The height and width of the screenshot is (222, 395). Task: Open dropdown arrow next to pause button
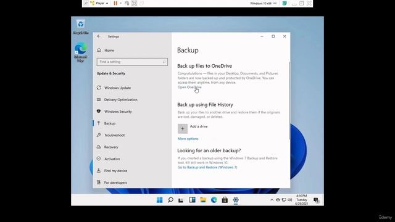tap(121, 3)
